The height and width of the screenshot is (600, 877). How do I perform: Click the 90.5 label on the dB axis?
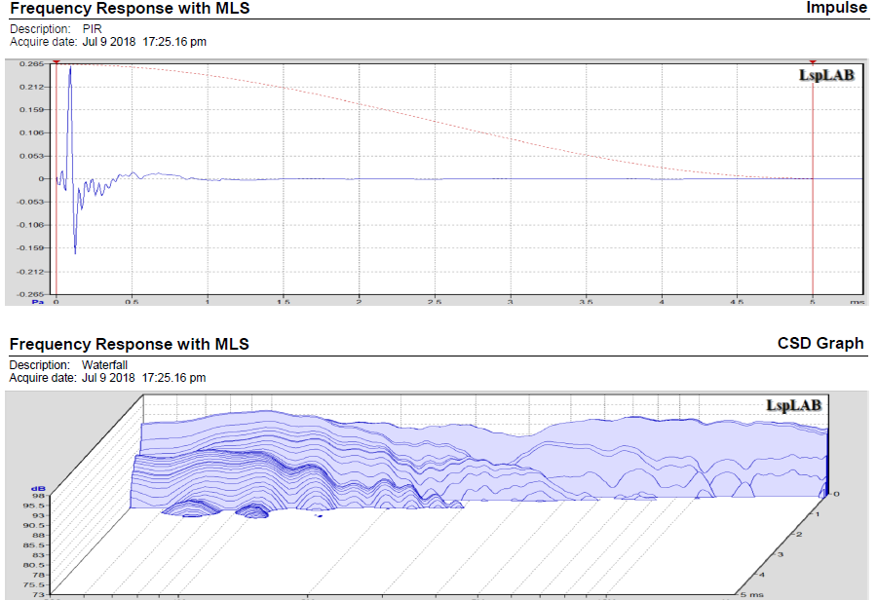coord(34,525)
